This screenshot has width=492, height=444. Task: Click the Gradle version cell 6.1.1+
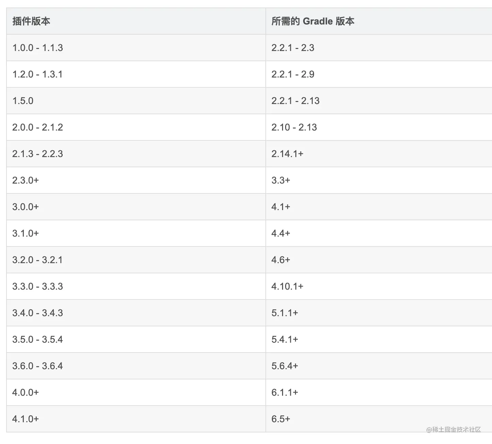click(284, 393)
